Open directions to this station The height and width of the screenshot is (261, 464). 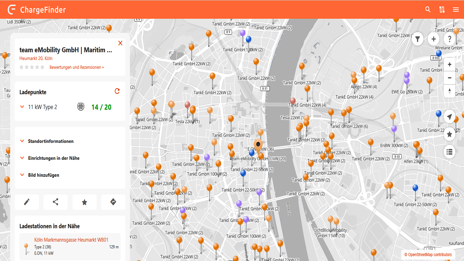point(113,202)
